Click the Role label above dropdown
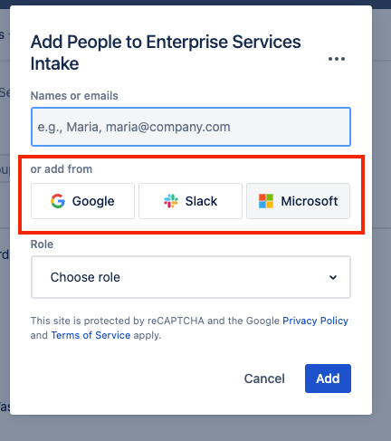The width and height of the screenshot is (391, 441). 42,244
